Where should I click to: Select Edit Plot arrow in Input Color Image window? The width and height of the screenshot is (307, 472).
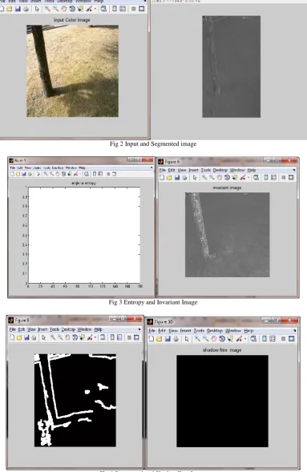[37, 9]
